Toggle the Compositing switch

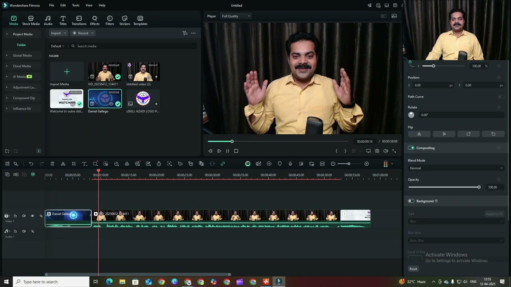[x=411, y=148]
